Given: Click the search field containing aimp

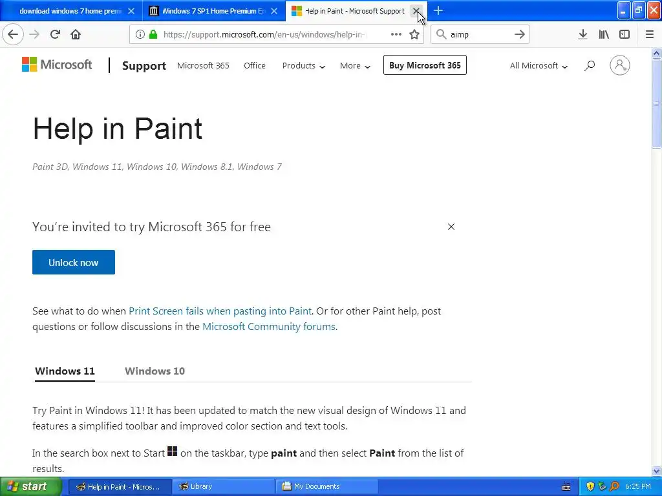Looking at the screenshot, I should (480, 34).
